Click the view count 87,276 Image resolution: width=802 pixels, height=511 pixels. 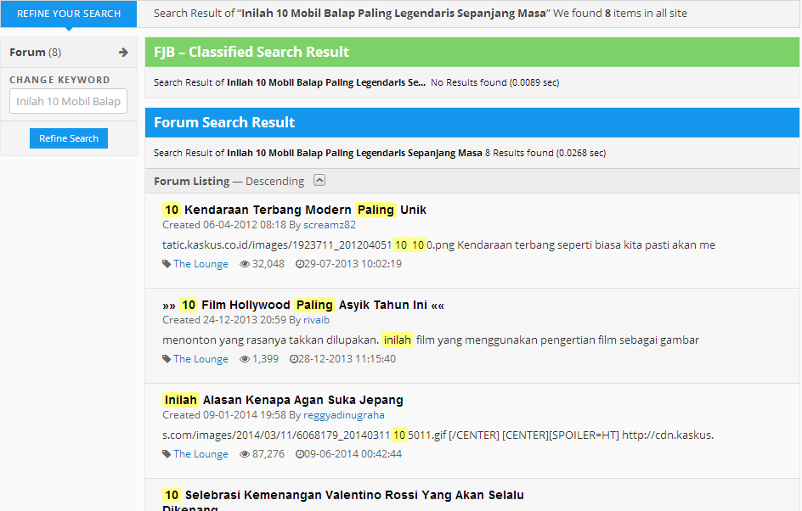pyautogui.click(x=268, y=454)
